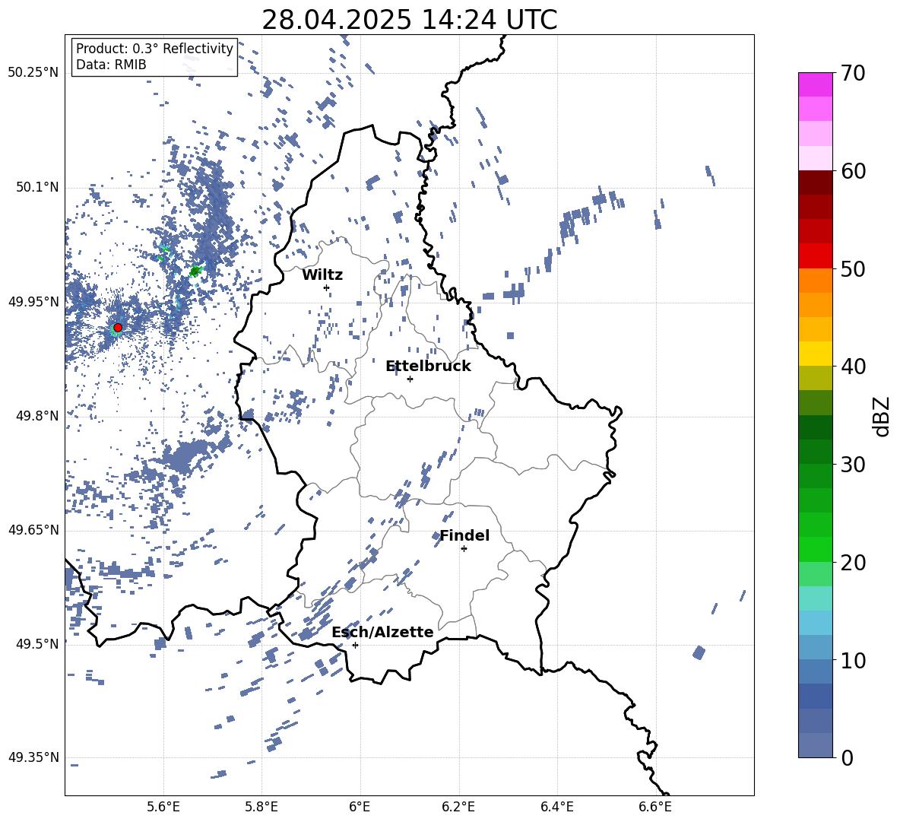Click the 49.35°N latitude label
Image resolution: width=900 pixels, height=822 pixels.
[33, 757]
